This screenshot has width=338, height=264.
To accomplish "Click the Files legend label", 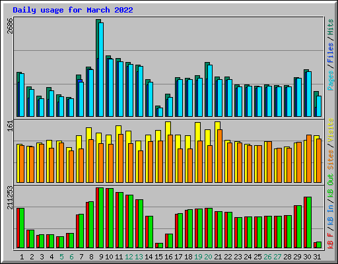I will point(331,53).
